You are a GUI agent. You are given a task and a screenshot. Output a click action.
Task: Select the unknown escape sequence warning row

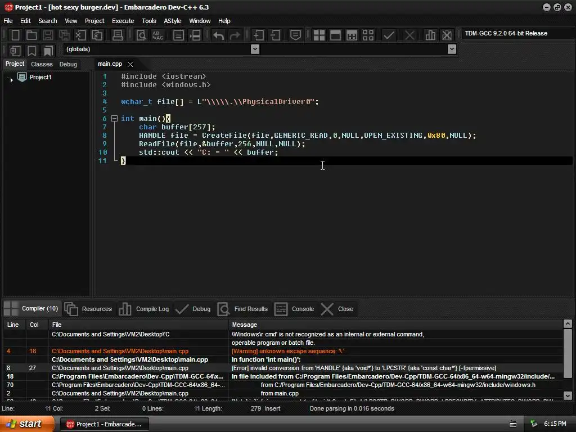coord(283,351)
